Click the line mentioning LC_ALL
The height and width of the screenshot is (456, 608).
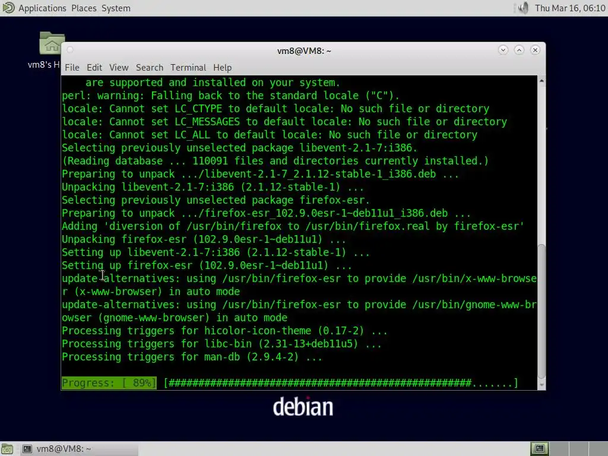coord(270,135)
